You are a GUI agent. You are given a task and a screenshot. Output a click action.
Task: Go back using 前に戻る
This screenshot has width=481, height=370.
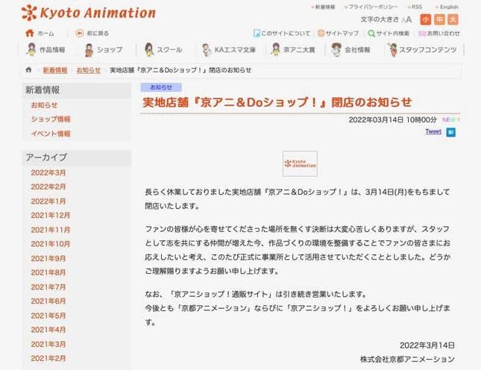(92, 34)
